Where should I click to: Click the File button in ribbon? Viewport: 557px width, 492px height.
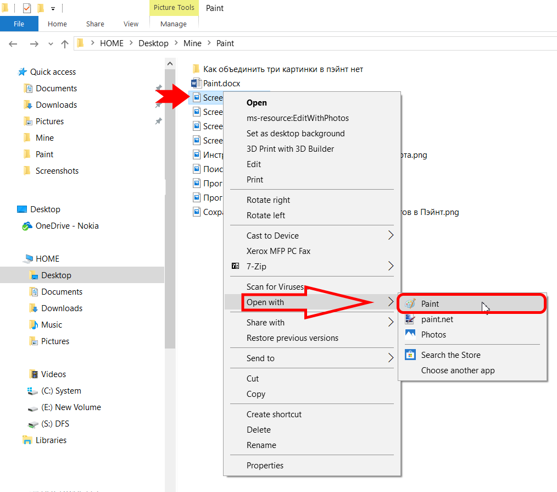tap(19, 24)
